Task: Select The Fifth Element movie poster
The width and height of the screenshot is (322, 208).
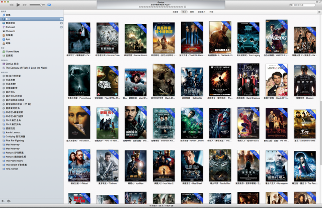Action: [x=192, y=38]
